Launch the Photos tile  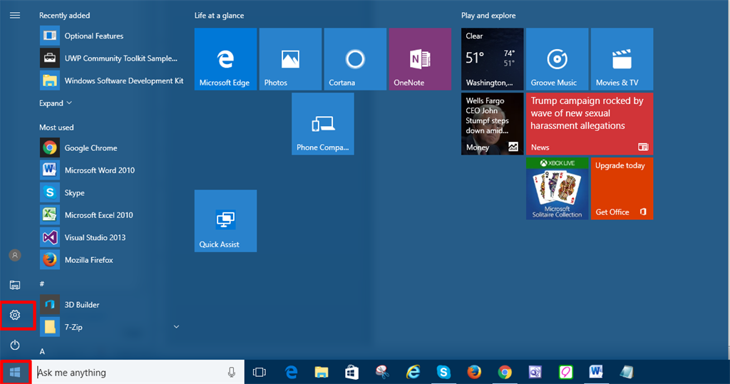tap(290, 59)
